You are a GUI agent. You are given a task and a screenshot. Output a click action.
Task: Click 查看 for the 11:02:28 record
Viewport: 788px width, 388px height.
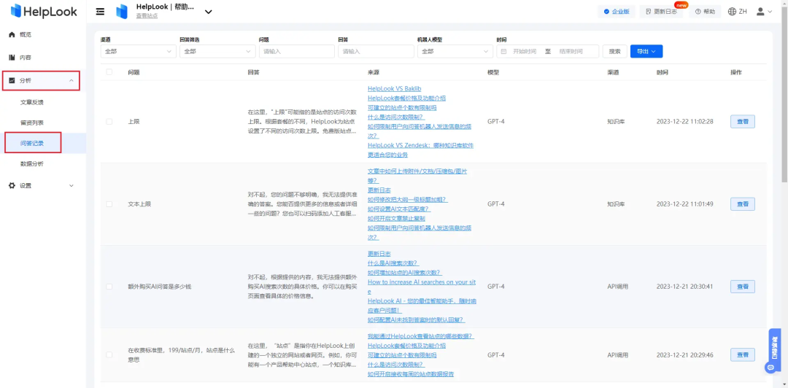coord(742,122)
